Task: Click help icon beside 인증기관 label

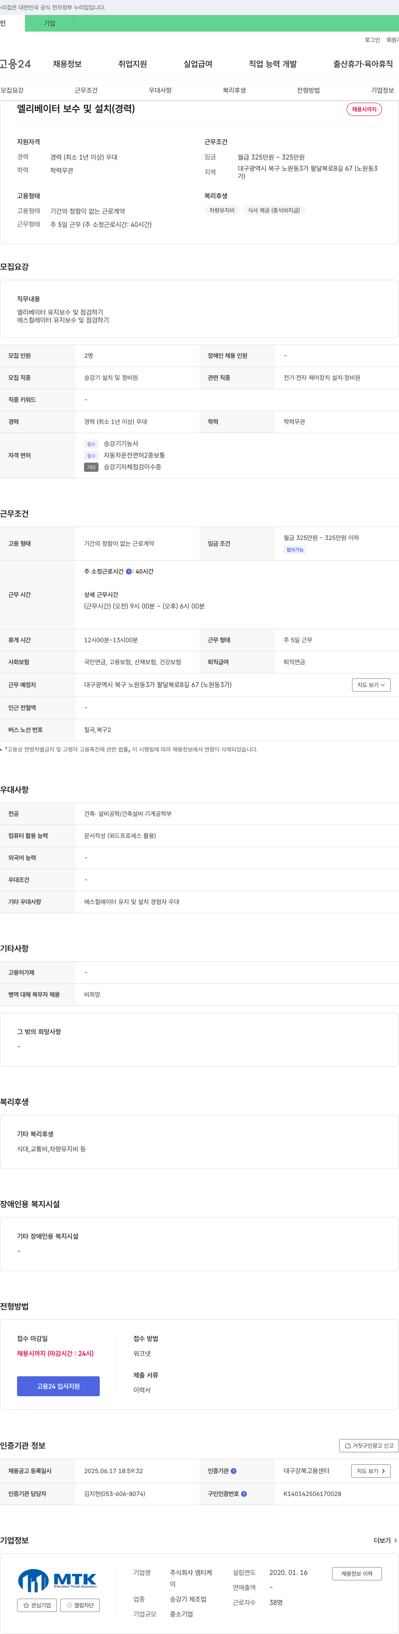Action: point(234,1471)
